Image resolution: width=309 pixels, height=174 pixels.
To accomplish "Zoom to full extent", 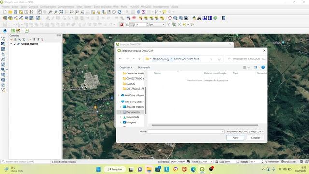I will coord(61,12).
